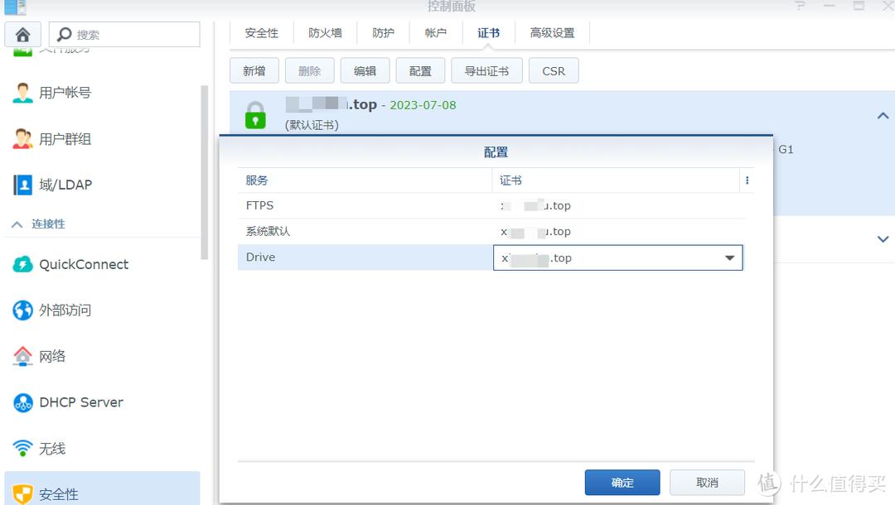Click the 证书 column header

tap(616, 180)
